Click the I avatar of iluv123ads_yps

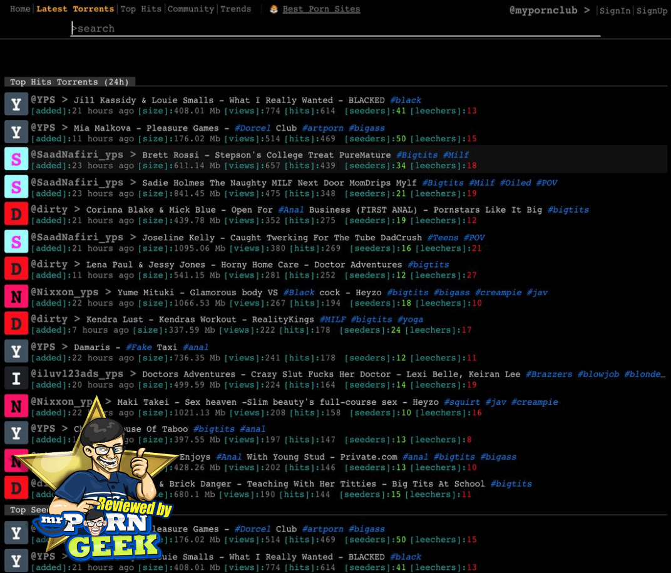16,379
